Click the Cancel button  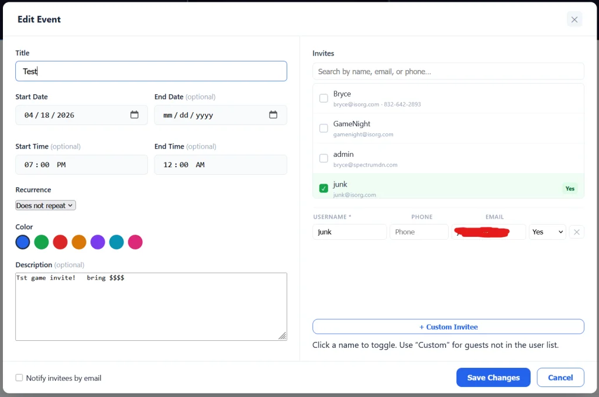click(x=560, y=378)
